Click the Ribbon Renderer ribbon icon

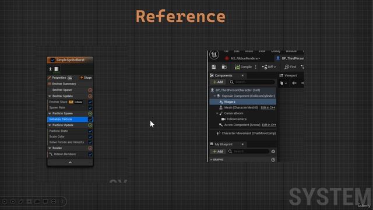51,154
